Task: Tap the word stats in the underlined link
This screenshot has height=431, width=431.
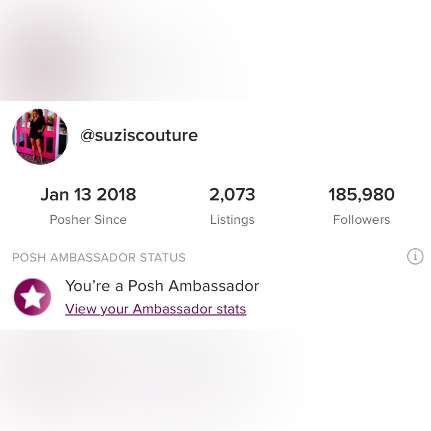Action: click(x=231, y=309)
